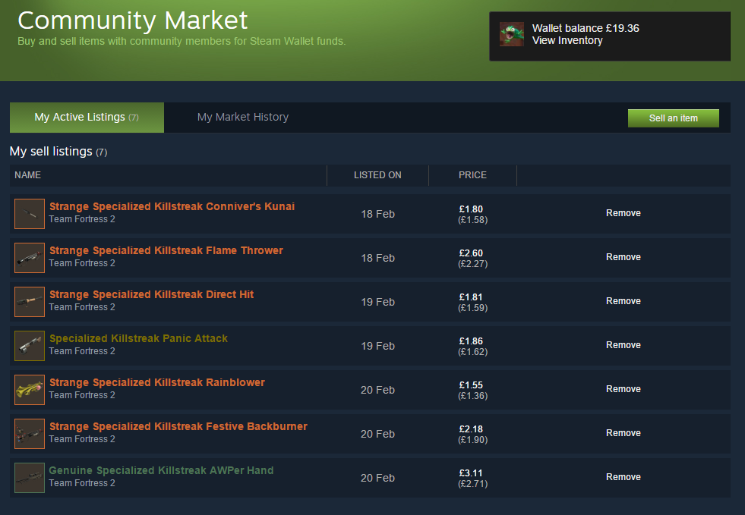Image resolution: width=745 pixels, height=515 pixels.
Task: Click Team Fortress 2 under Rainblower
Action: click(x=82, y=395)
